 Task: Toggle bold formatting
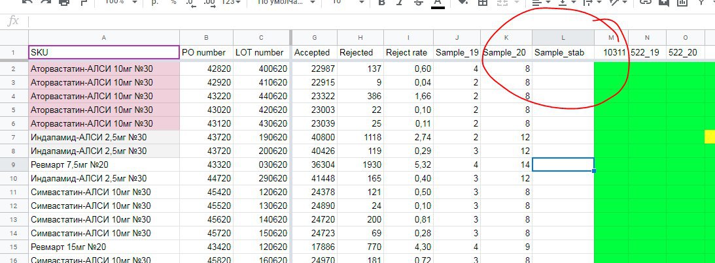pyautogui.click(x=382, y=3)
